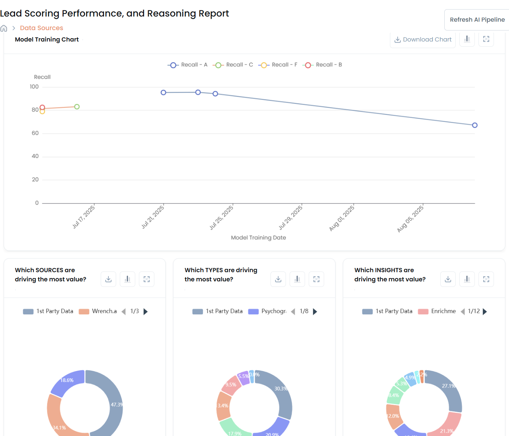
Task: Hide the Recall - B series
Action: pyautogui.click(x=322, y=65)
